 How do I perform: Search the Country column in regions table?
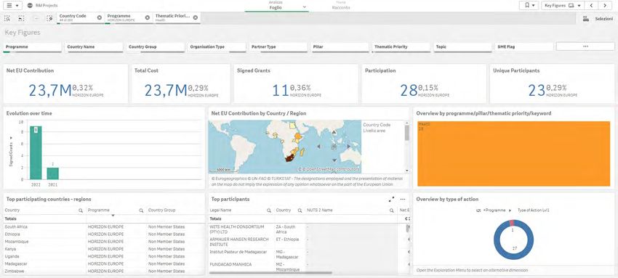[x=81, y=210]
